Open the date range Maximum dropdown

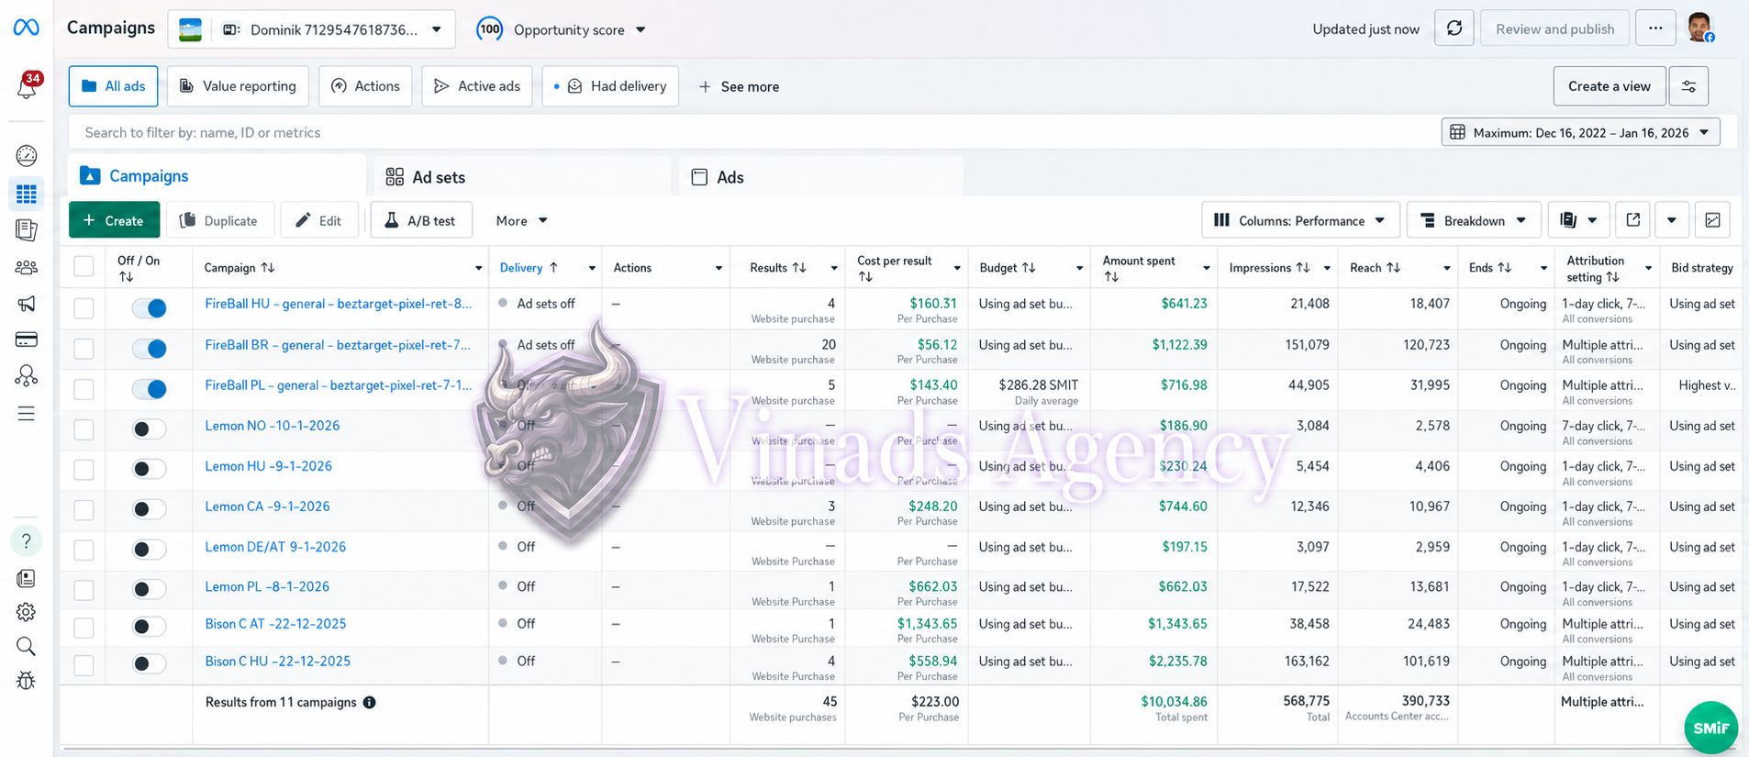click(1580, 132)
